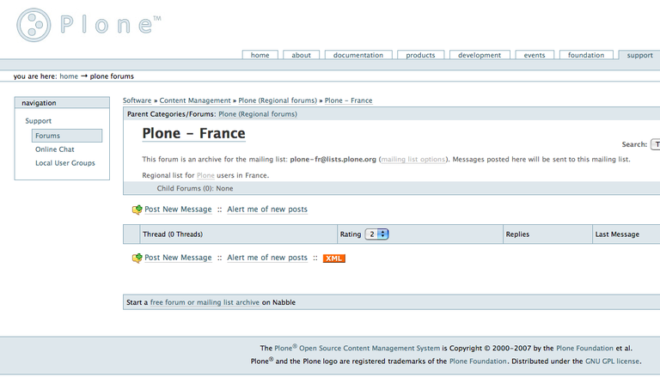This screenshot has height=389, width=660.
Task: Open the home tab
Action: (260, 55)
